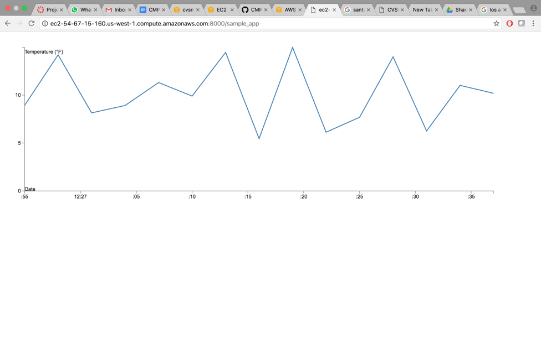Click the :35 x-axis tick label
541x338 pixels.
pyautogui.click(x=471, y=196)
